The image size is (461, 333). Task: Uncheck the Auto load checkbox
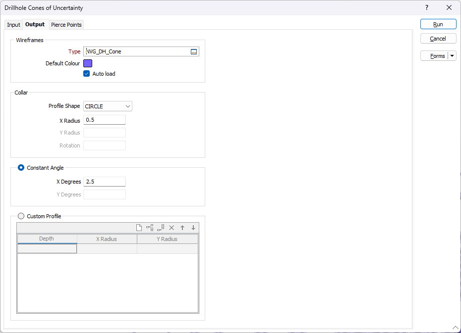[x=87, y=74]
